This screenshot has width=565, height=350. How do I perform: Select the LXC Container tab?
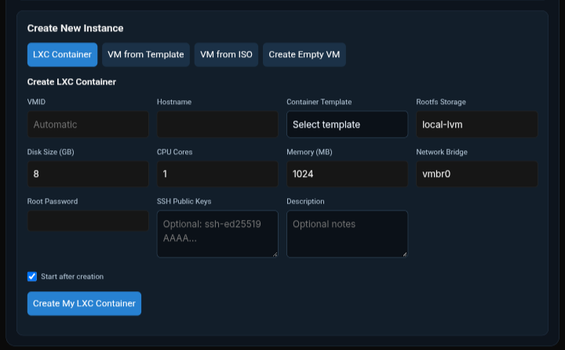pos(62,55)
